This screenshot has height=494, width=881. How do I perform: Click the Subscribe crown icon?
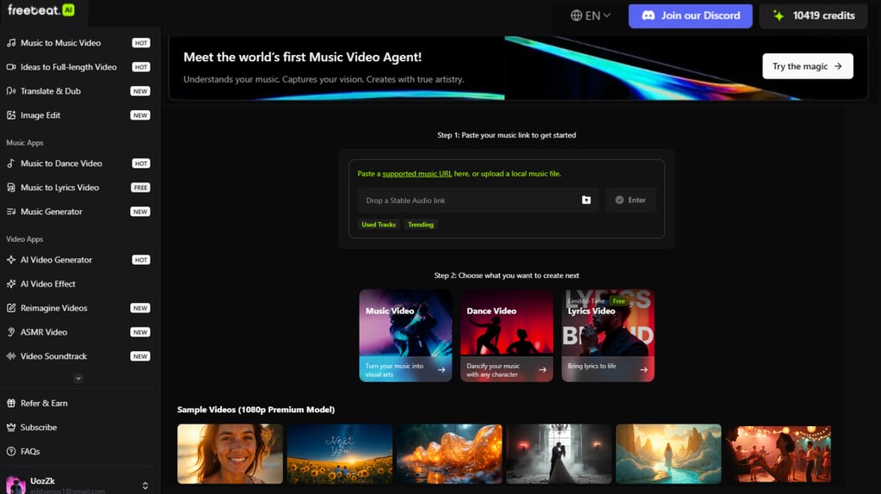pos(10,427)
